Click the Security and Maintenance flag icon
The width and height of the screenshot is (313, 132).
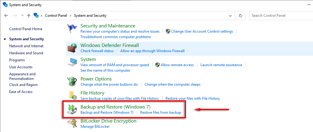72,29
